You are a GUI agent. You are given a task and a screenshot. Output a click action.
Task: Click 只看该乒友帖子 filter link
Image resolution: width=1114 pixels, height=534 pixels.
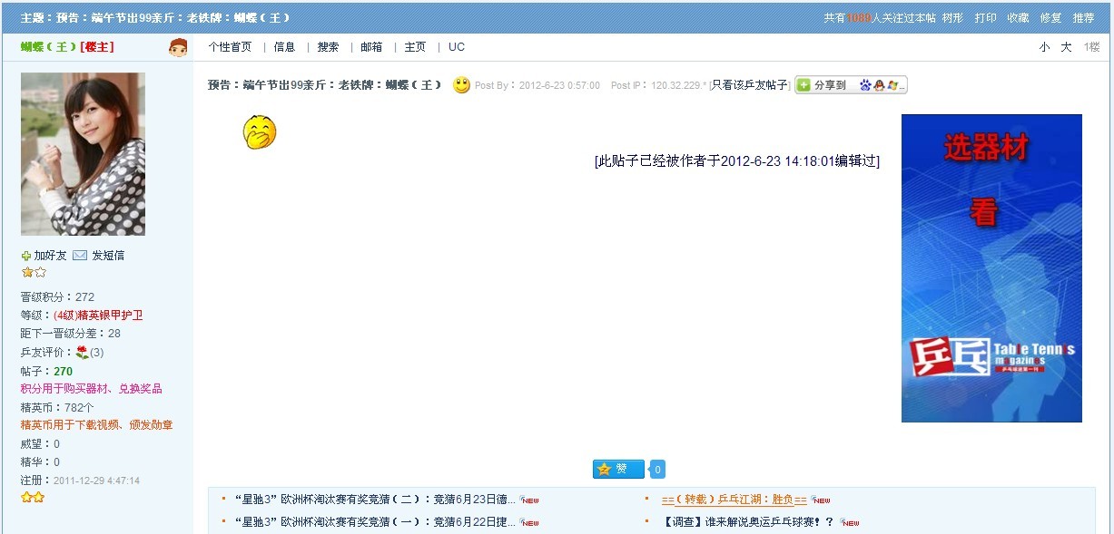tap(750, 85)
